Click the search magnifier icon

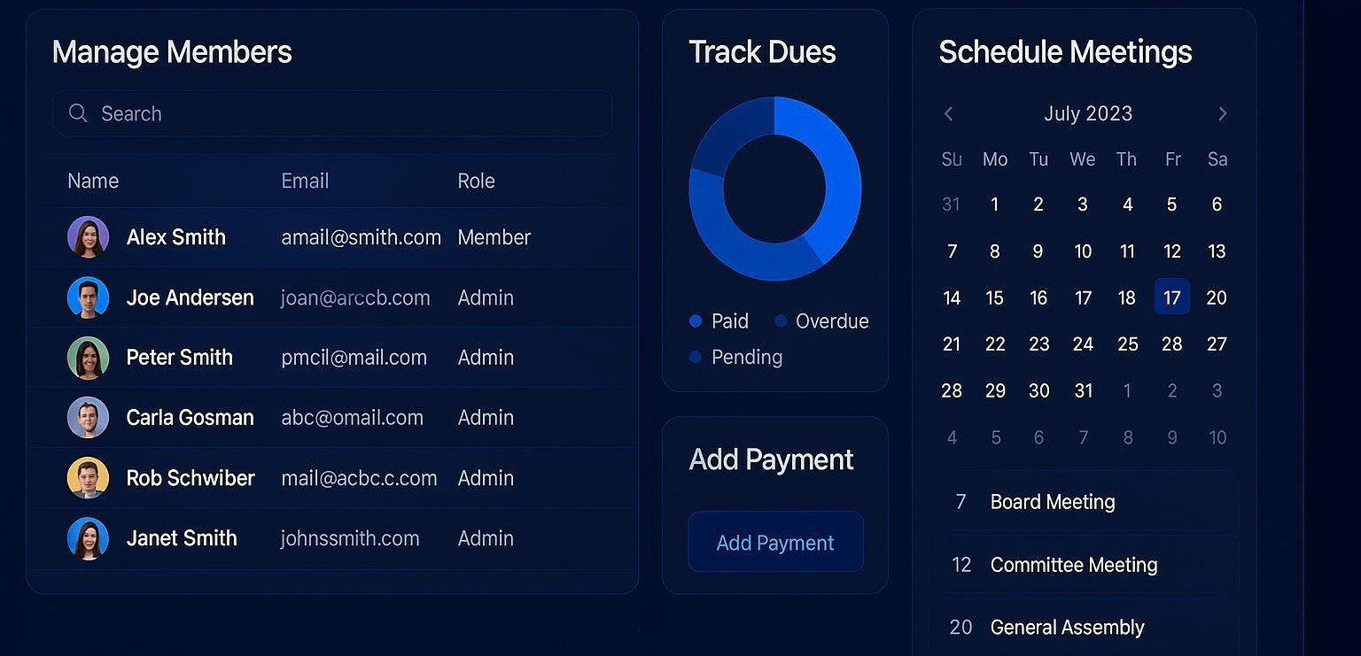[x=78, y=113]
